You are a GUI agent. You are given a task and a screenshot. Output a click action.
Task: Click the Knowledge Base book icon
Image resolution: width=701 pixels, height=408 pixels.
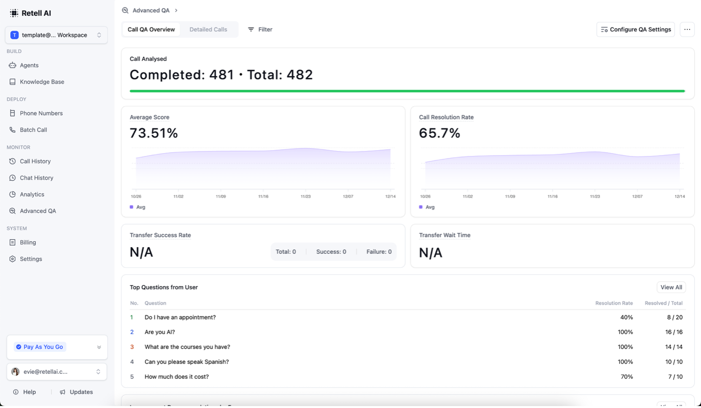coord(12,82)
